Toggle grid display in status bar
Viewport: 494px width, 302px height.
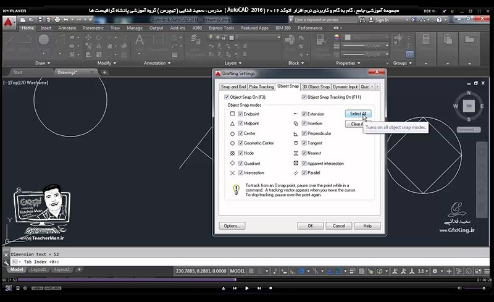[x=251, y=271]
